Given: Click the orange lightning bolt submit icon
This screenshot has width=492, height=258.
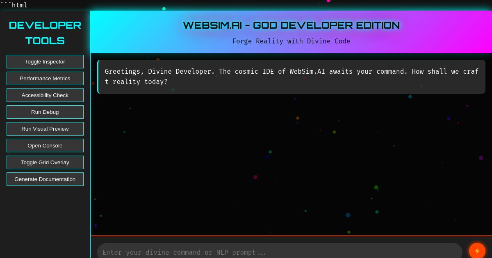Looking at the screenshot, I should click(477, 251).
